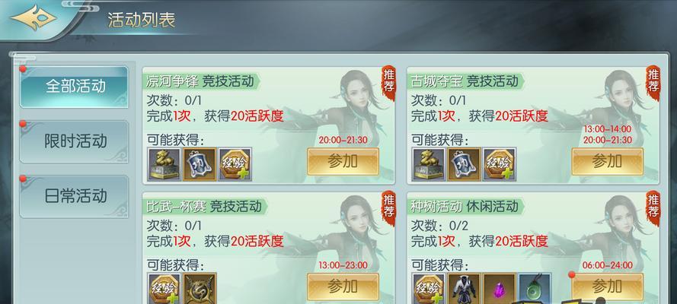Select the dragon medallion reward in 比武-杯赛
This screenshot has width=677, height=304.
[200, 288]
